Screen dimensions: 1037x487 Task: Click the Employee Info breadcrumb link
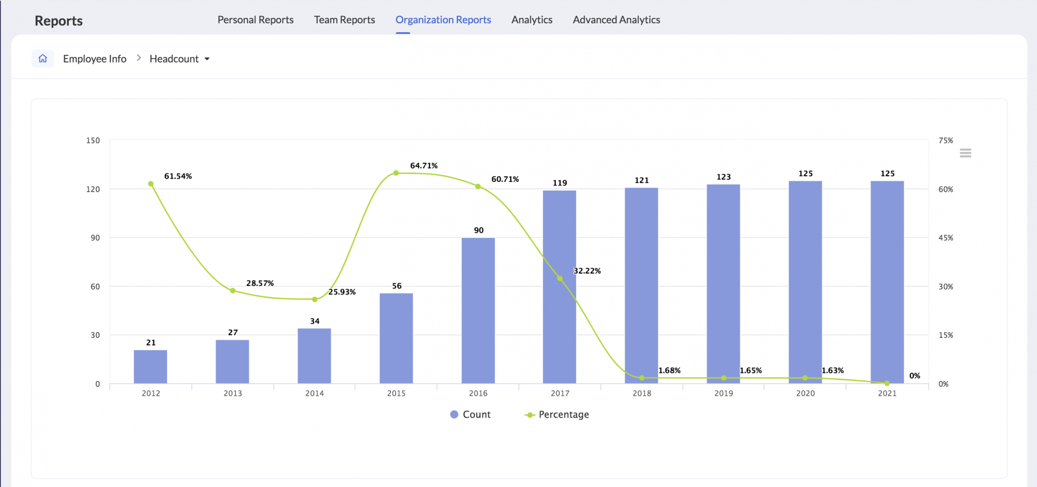tap(94, 59)
